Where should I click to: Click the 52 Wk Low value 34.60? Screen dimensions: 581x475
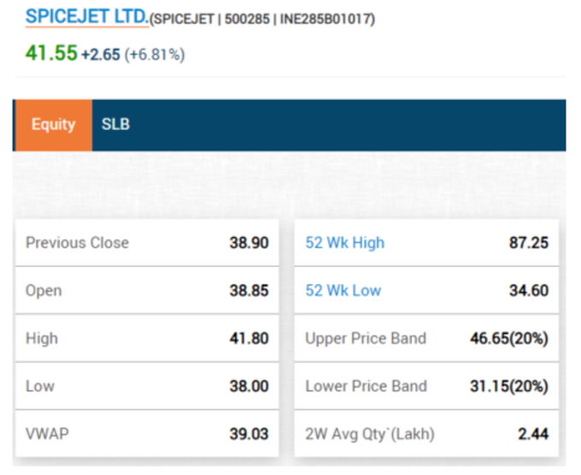click(529, 290)
